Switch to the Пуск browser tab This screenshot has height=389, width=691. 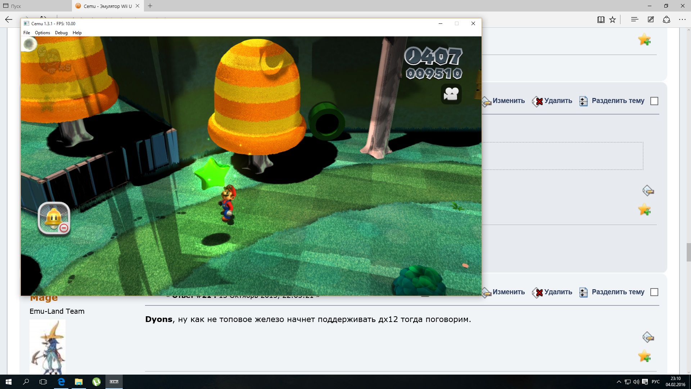pos(36,6)
